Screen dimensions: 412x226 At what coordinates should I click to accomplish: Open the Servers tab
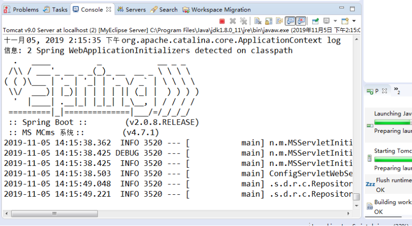pyautogui.click(x=132, y=10)
